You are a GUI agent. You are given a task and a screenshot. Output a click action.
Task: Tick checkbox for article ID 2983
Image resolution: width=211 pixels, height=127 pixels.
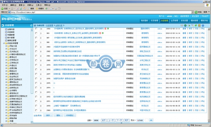(x=36, y=47)
